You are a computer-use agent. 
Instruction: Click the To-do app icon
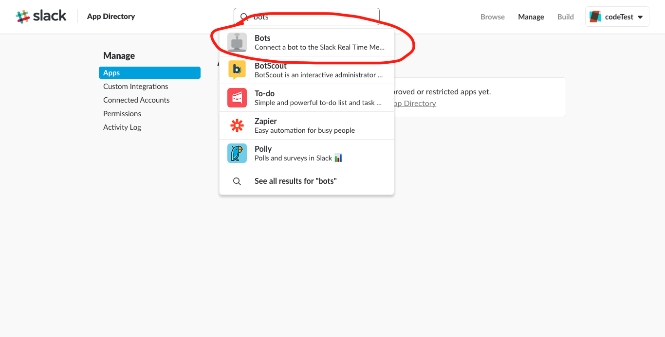coord(237,98)
